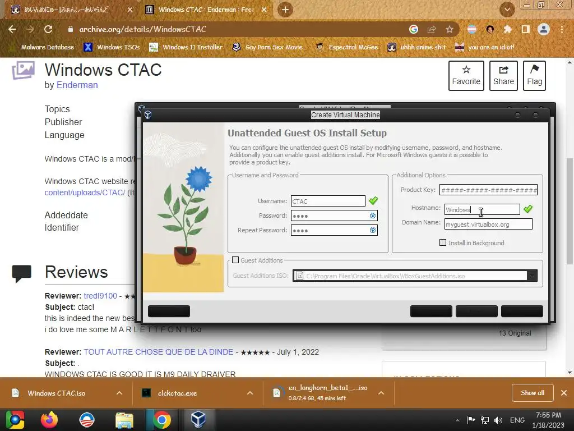Enable the Guest Additions checkbox
Viewport: 574px width, 431px height.
(x=235, y=260)
